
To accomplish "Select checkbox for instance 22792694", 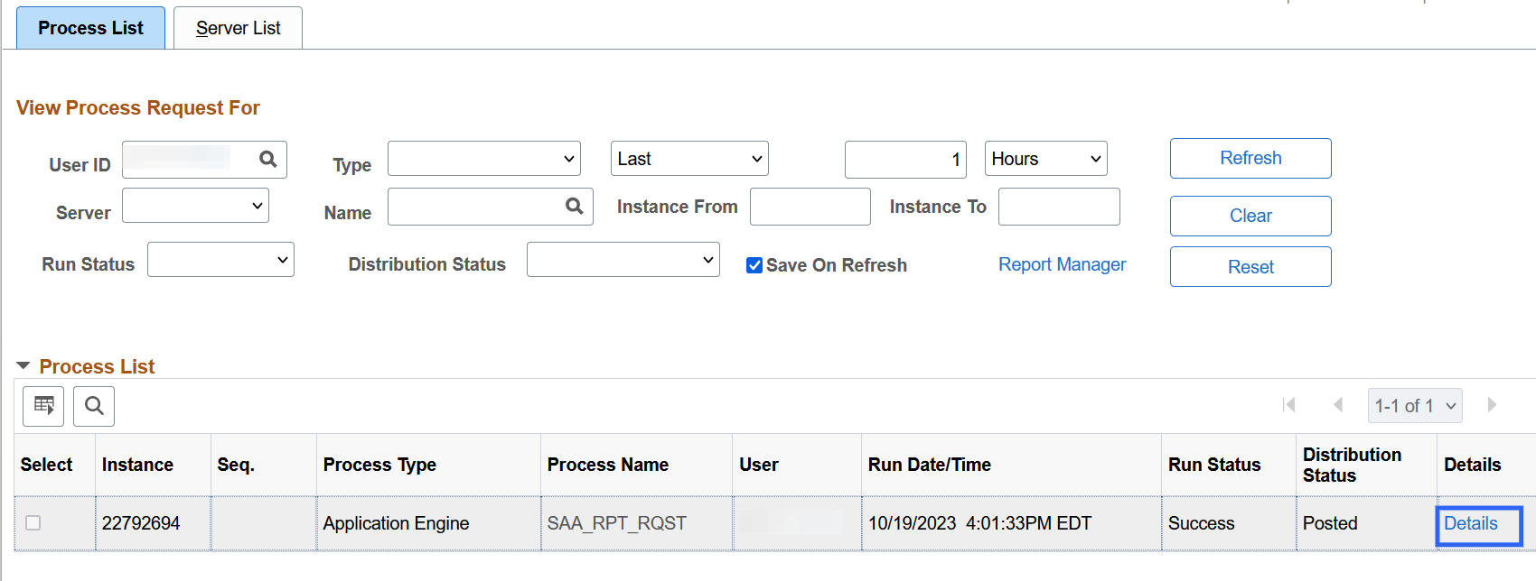I will click(33, 523).
